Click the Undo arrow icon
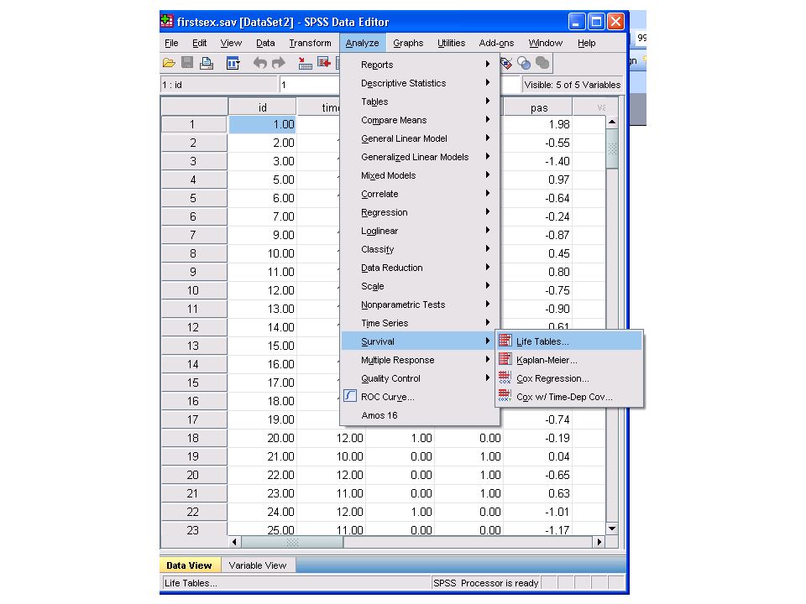The image size is (806, 604). [x=260, y=63]
